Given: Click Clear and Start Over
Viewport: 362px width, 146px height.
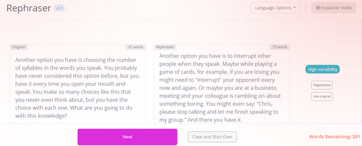Looking at the screenshot, I should 212,137.
